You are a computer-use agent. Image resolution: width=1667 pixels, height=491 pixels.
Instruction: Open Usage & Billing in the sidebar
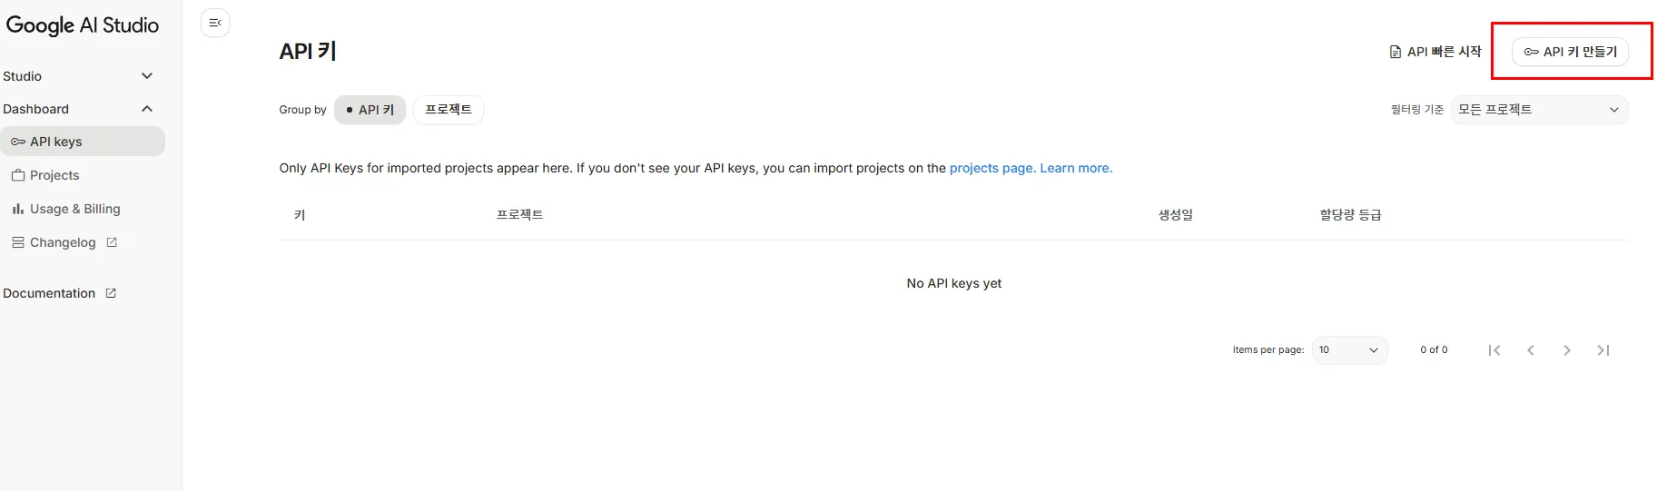(x=83, y=209)
